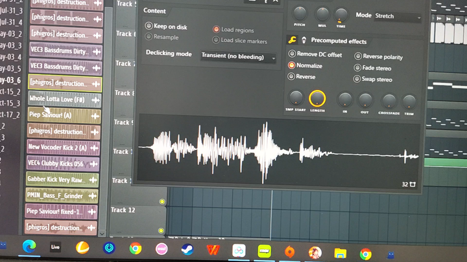Image resolution: width=467 pixels, height=262 pixels.
Task: Enable the Normalize option
Action: [x=291, y=65]
